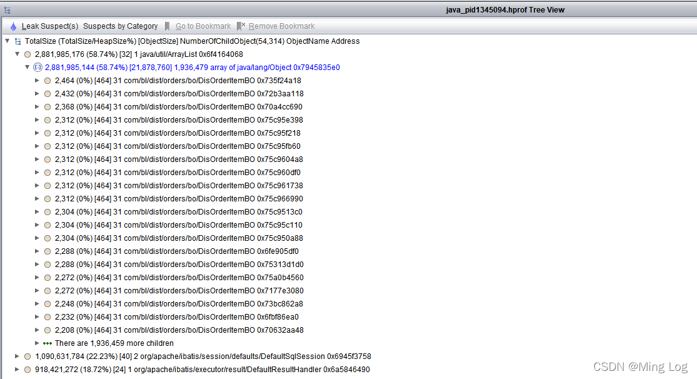Open Suspects by Category

[x=121, y=26]
